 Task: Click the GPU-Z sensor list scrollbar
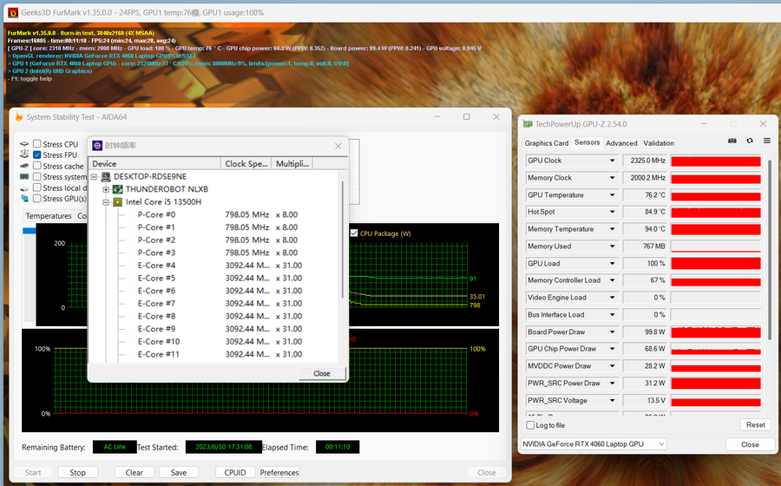pos(770,249)
